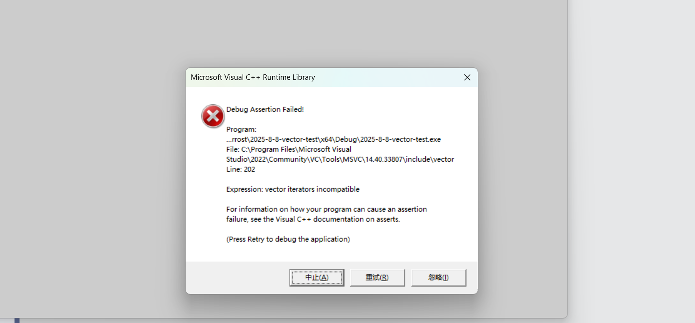Click the Microsoft Visual C++ Runtime Library title
This screenshot has height=323, width=695.
click(253, 77)
